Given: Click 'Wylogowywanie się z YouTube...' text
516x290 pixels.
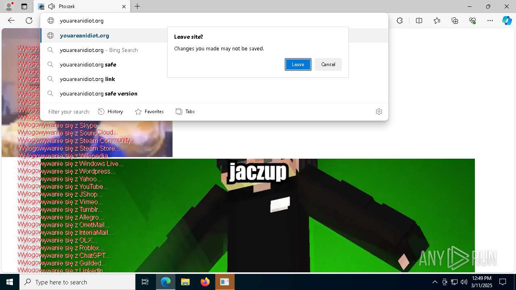Looking at the screenshot, I should pos(63,186).
